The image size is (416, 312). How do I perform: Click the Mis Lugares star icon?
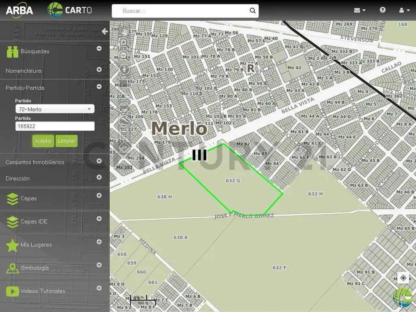[13, 245]
